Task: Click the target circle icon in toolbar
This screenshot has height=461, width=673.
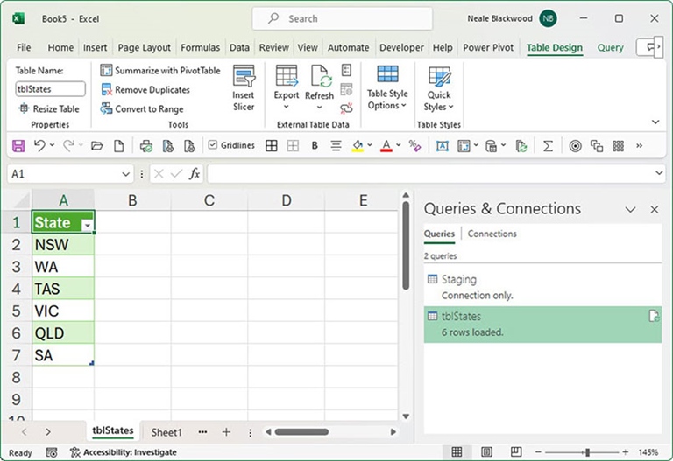Action: coord(575,146)
